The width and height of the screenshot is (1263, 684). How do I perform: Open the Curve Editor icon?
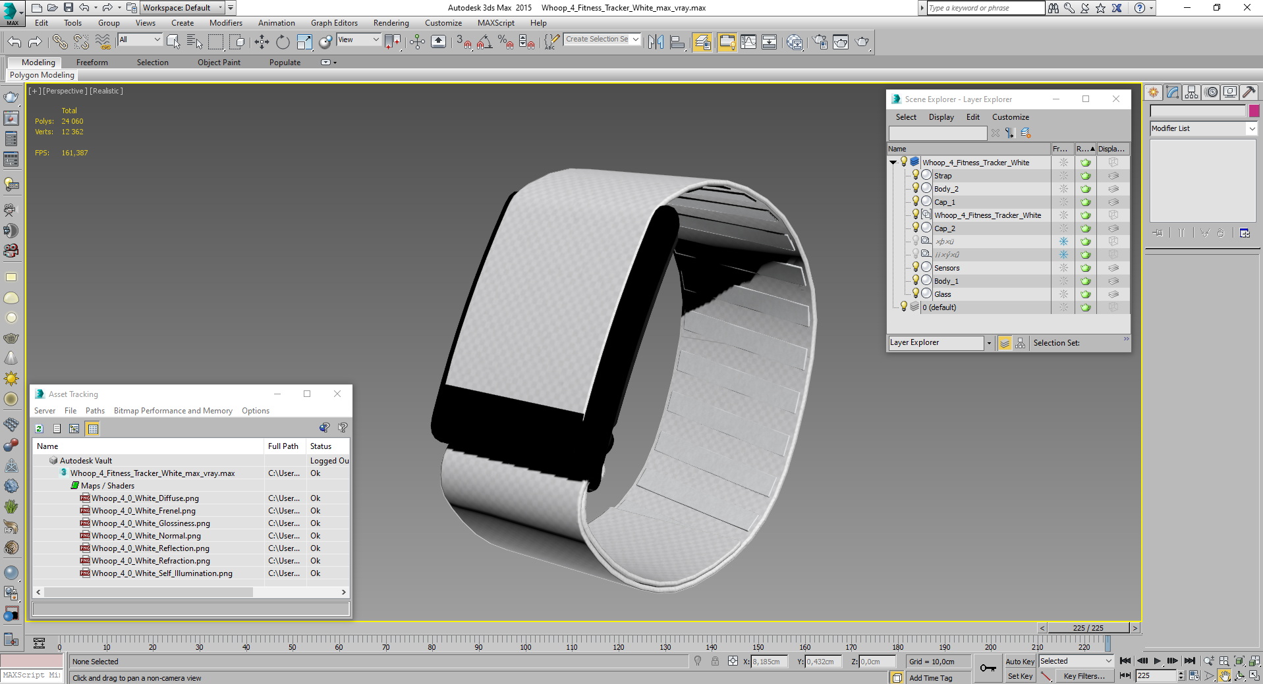748,42
